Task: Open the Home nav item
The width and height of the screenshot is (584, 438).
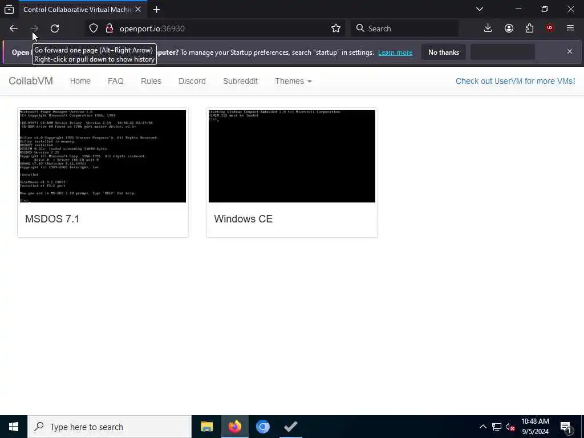Action: click(80, 81)
